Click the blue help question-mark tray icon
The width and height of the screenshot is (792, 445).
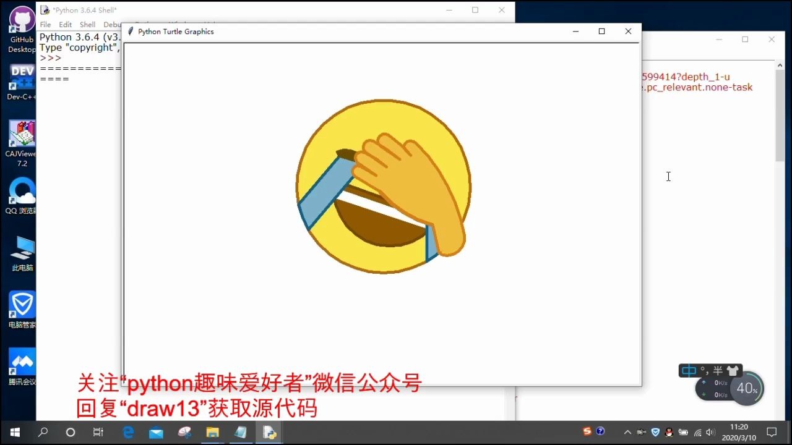click(x=600, y=431)
